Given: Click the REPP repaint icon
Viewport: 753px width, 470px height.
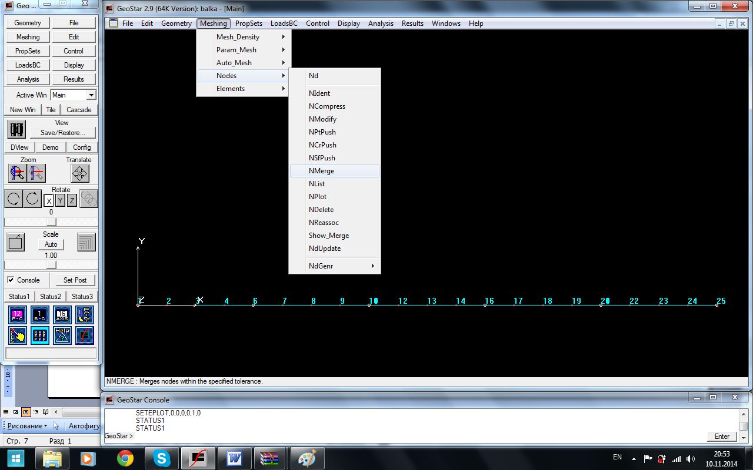Looking at the screenshot, I should pyautogui.click(x=40, y=335).
